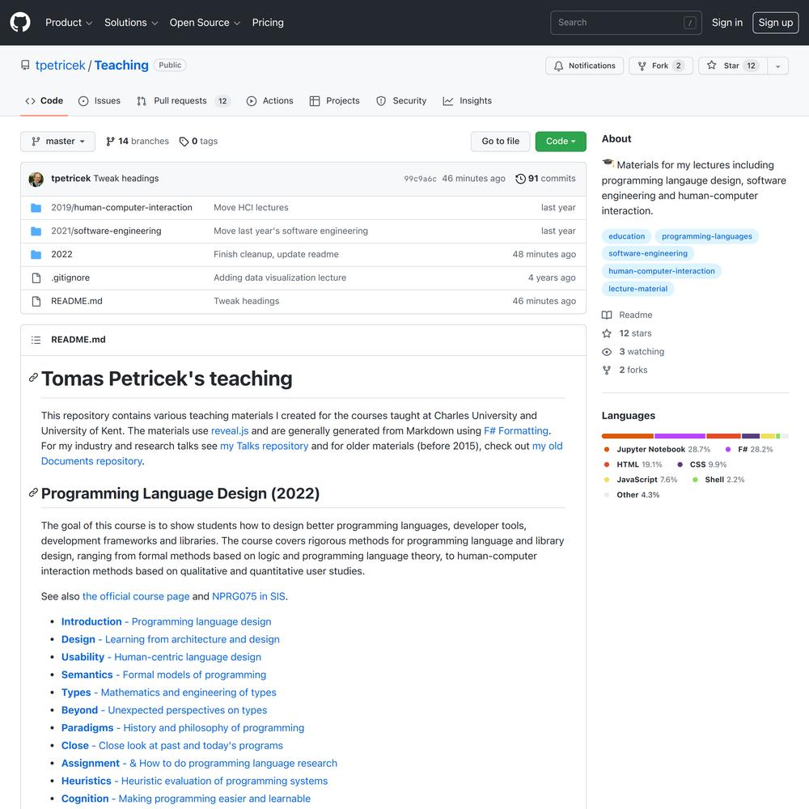809x809 pixels.
Task: Open the master branch selector
Action: (57, 142)
